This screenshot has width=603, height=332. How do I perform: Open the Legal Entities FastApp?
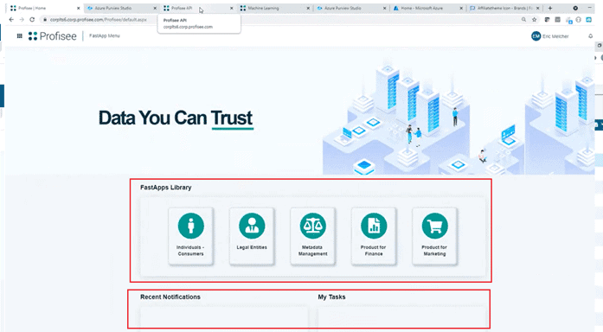pyautogui.click(x=252, y=236)
